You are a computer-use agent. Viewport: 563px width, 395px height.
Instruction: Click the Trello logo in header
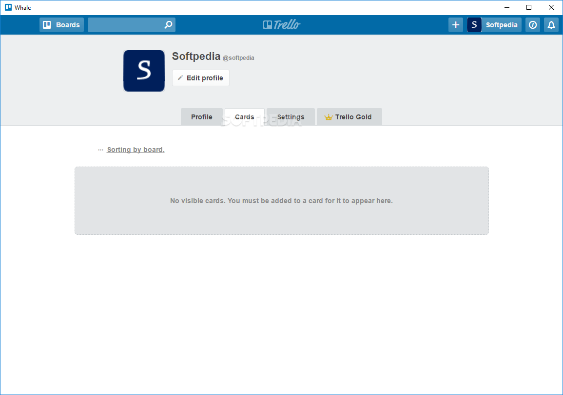282,25
